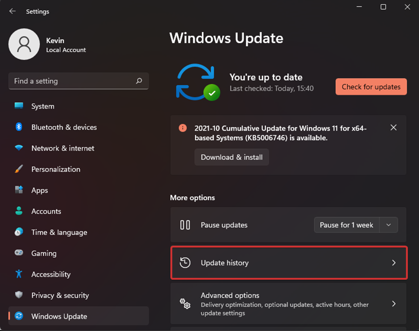Click Pause for 1 week button
The width and height of the screenshot is (419, 331).
(x=346, y=225)
